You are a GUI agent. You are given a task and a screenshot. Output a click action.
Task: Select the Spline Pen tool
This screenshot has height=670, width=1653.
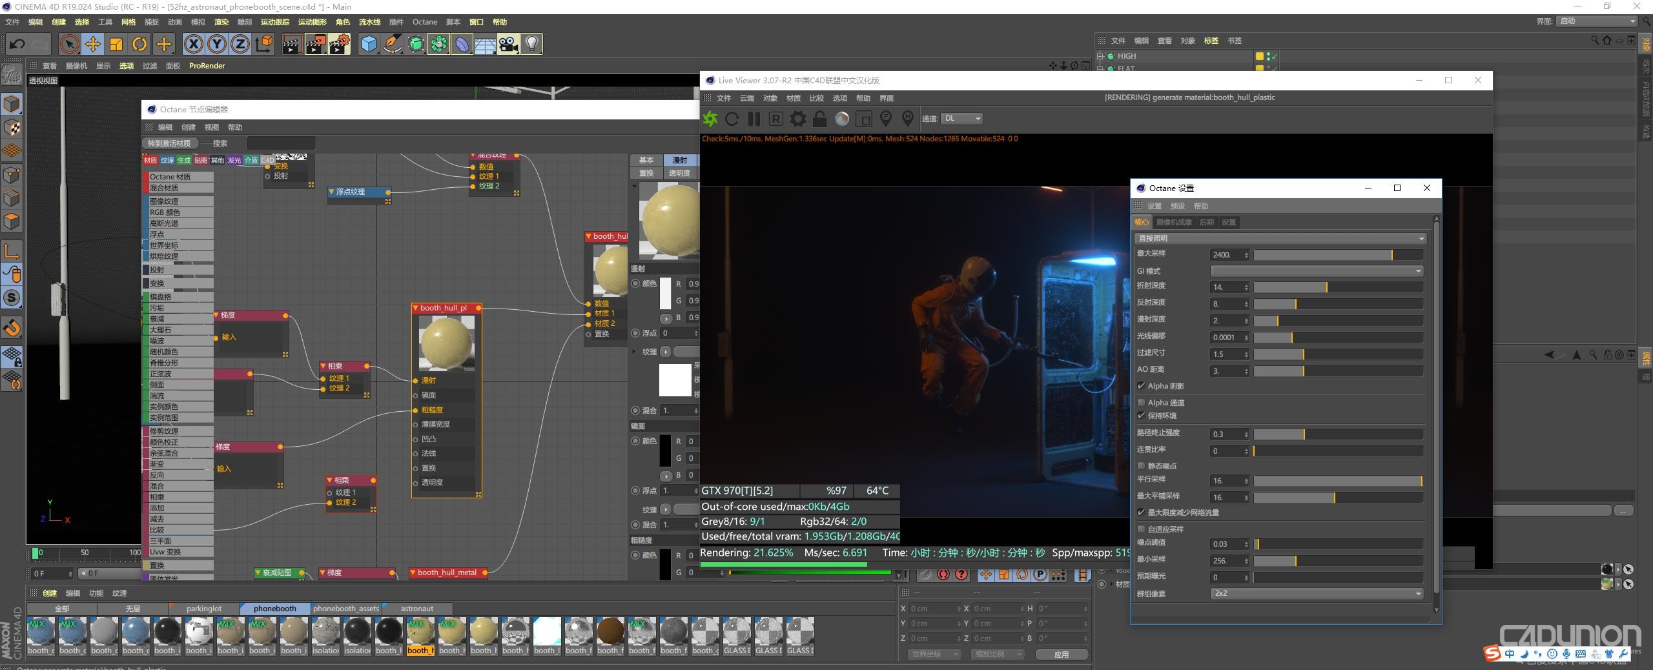point(392,44)
